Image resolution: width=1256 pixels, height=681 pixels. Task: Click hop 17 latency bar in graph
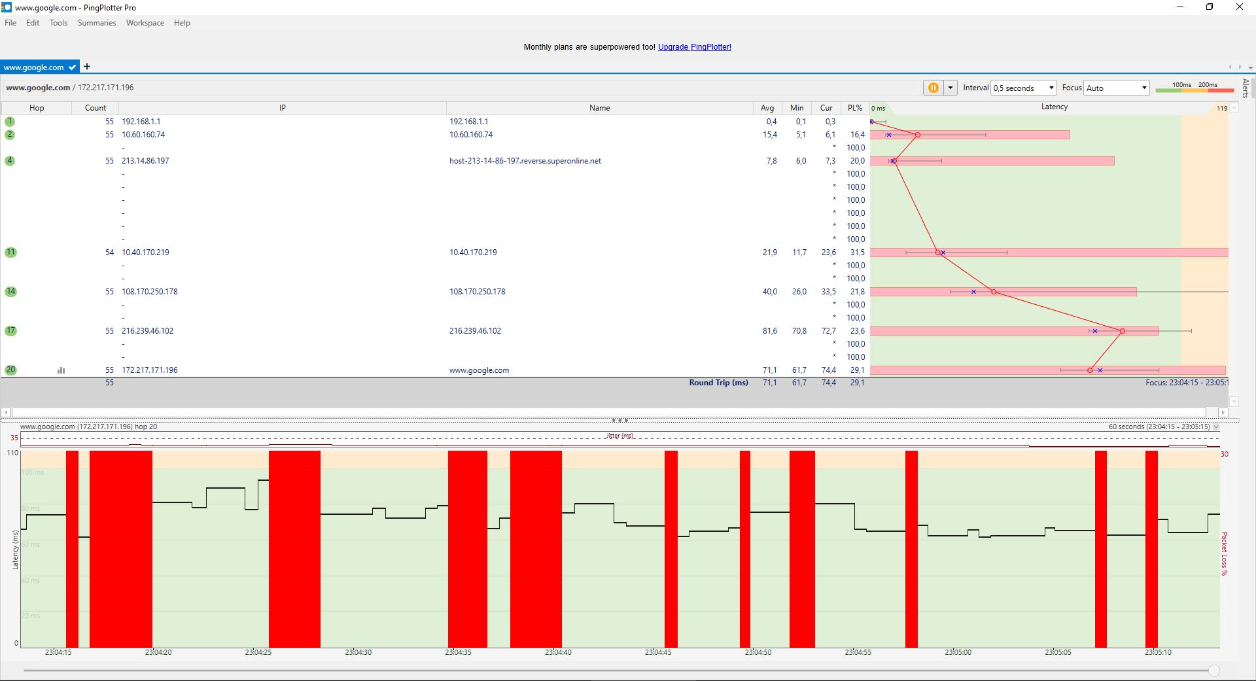coord(1014,331)
